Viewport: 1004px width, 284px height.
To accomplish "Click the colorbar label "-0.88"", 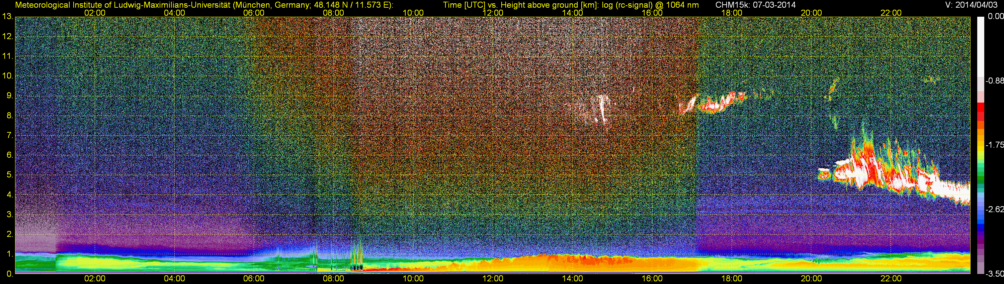I will pos(994,81).
